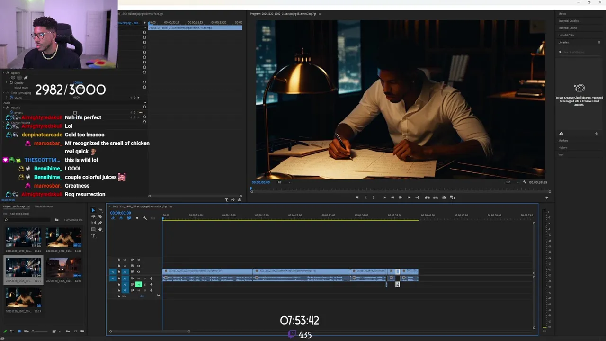Switch Project panel to Icon View

[19, 332]
